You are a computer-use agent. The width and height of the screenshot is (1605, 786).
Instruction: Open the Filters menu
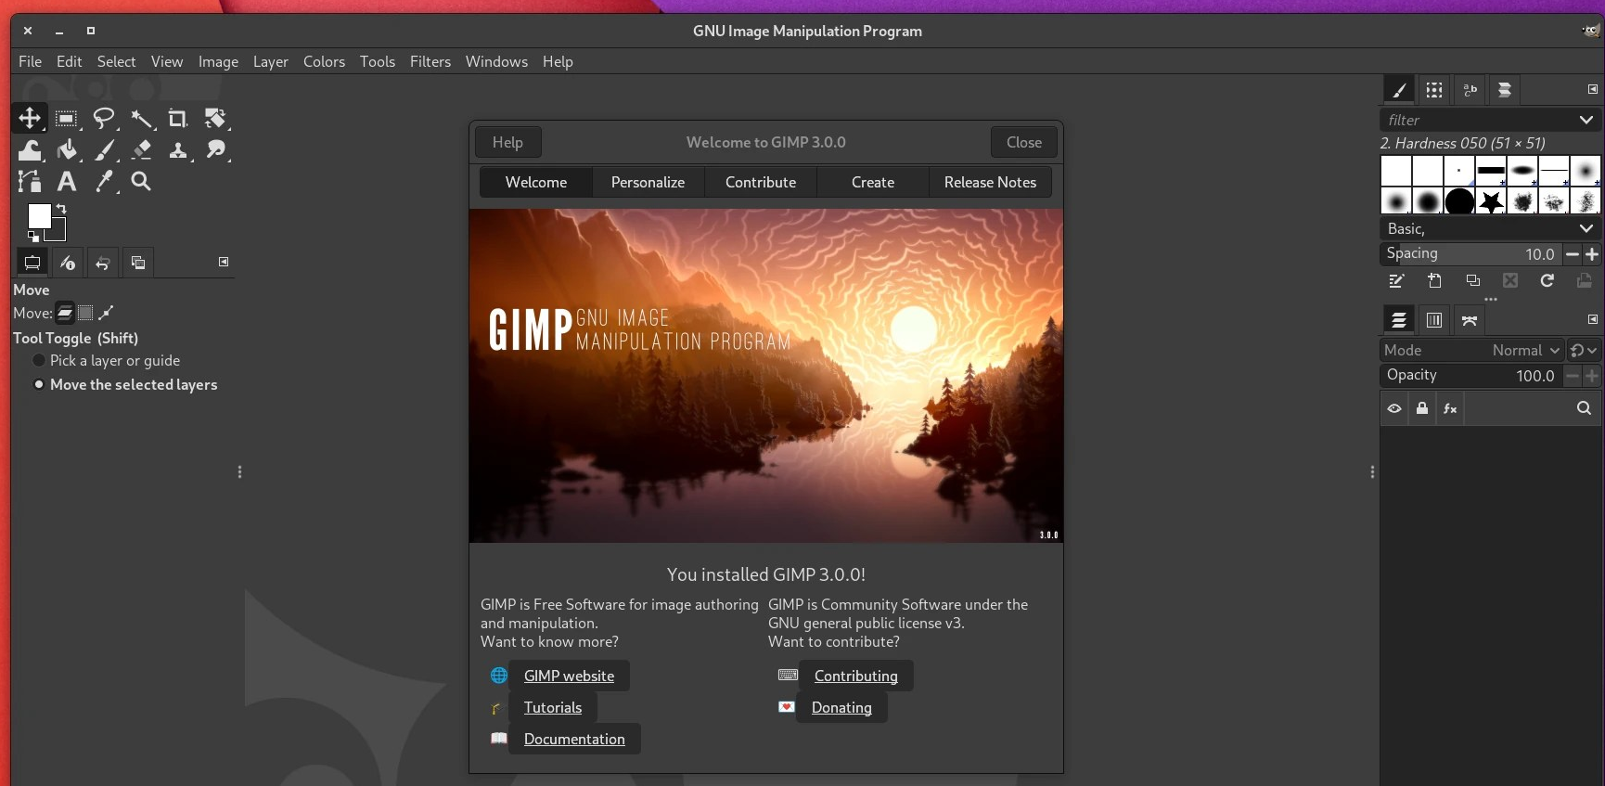tap(430, 61)
